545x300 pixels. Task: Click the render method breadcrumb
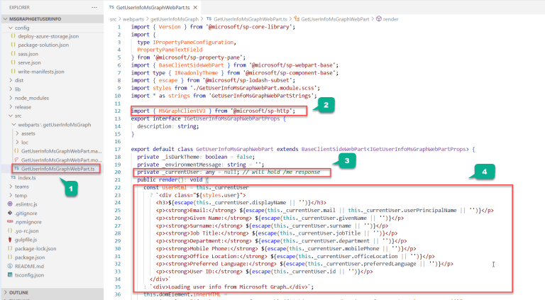(x=391, y=19)
